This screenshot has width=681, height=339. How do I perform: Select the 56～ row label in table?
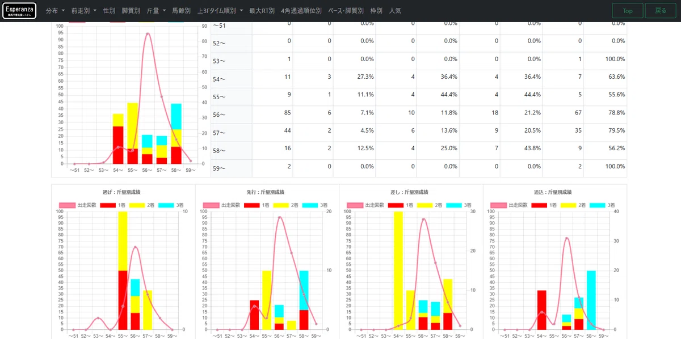coord(219,115)
